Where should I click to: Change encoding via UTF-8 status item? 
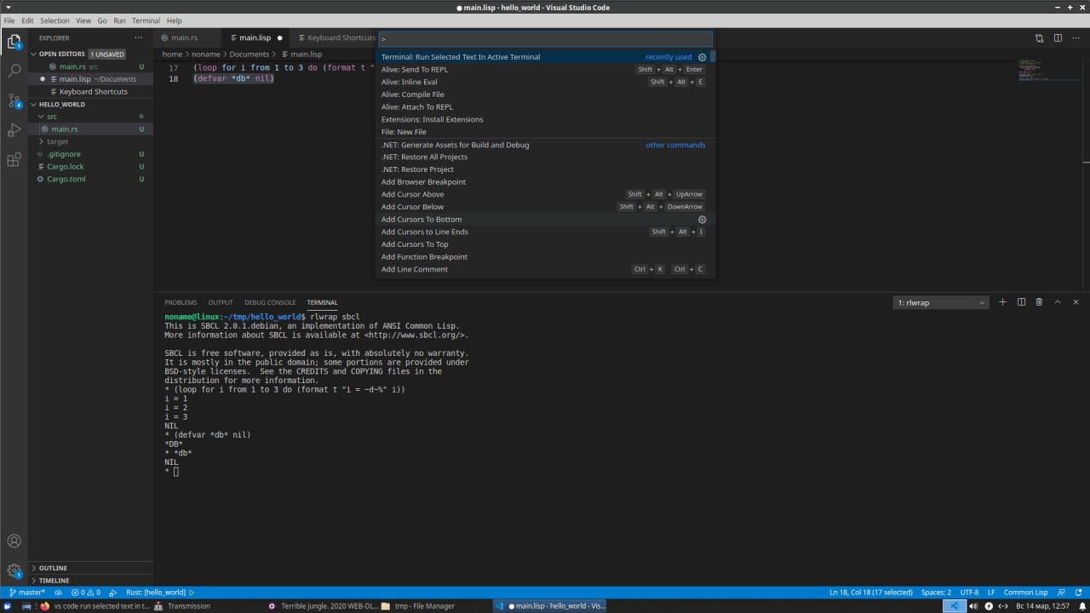[x=969, y=593]
